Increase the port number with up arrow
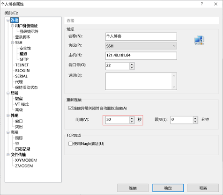223x195 pixels. coord(132,64)
